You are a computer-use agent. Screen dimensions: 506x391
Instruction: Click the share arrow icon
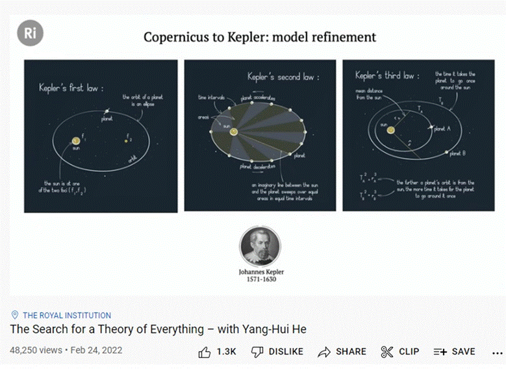click(324, 352)
